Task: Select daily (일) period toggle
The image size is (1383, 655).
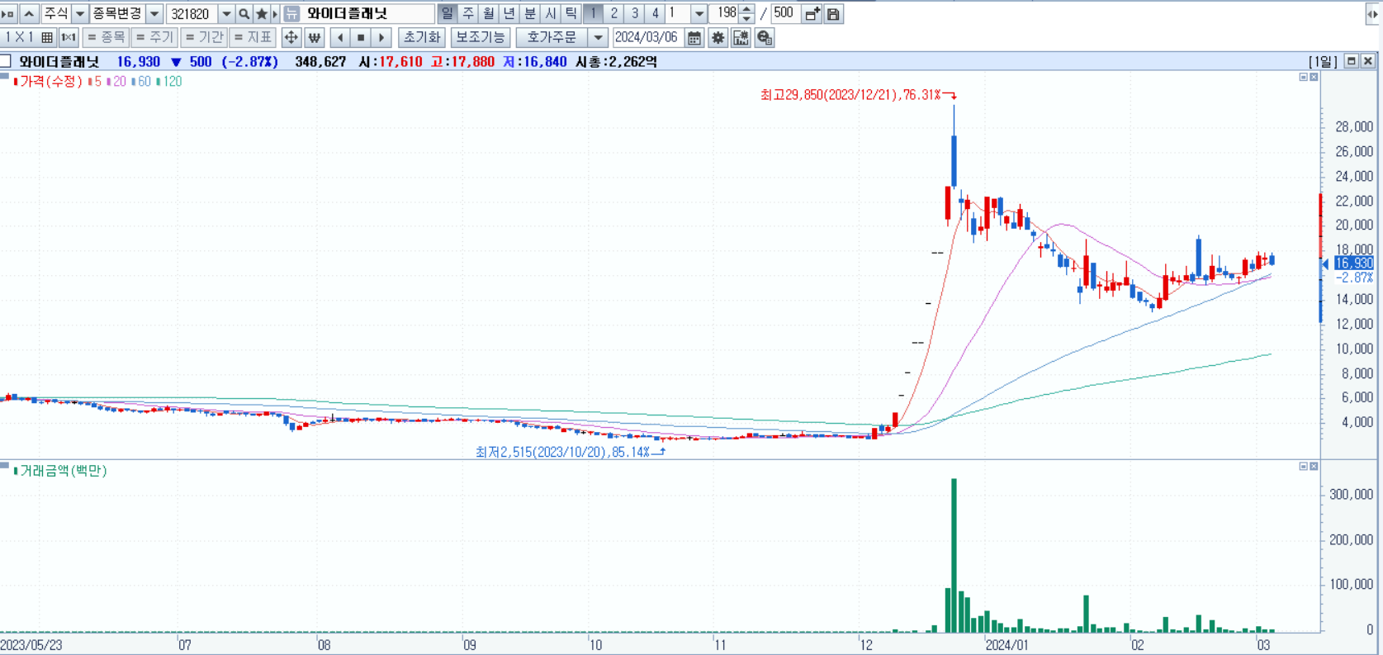Action: [x=448, y=14]
